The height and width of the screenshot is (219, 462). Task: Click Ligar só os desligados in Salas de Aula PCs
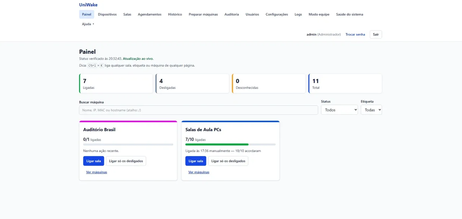tap(228, 161)
